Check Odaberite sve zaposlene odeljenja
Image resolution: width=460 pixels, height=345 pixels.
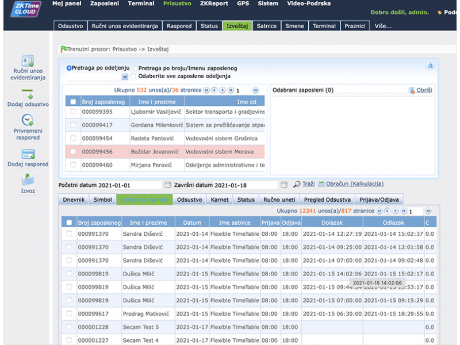(x=133, y=76)
